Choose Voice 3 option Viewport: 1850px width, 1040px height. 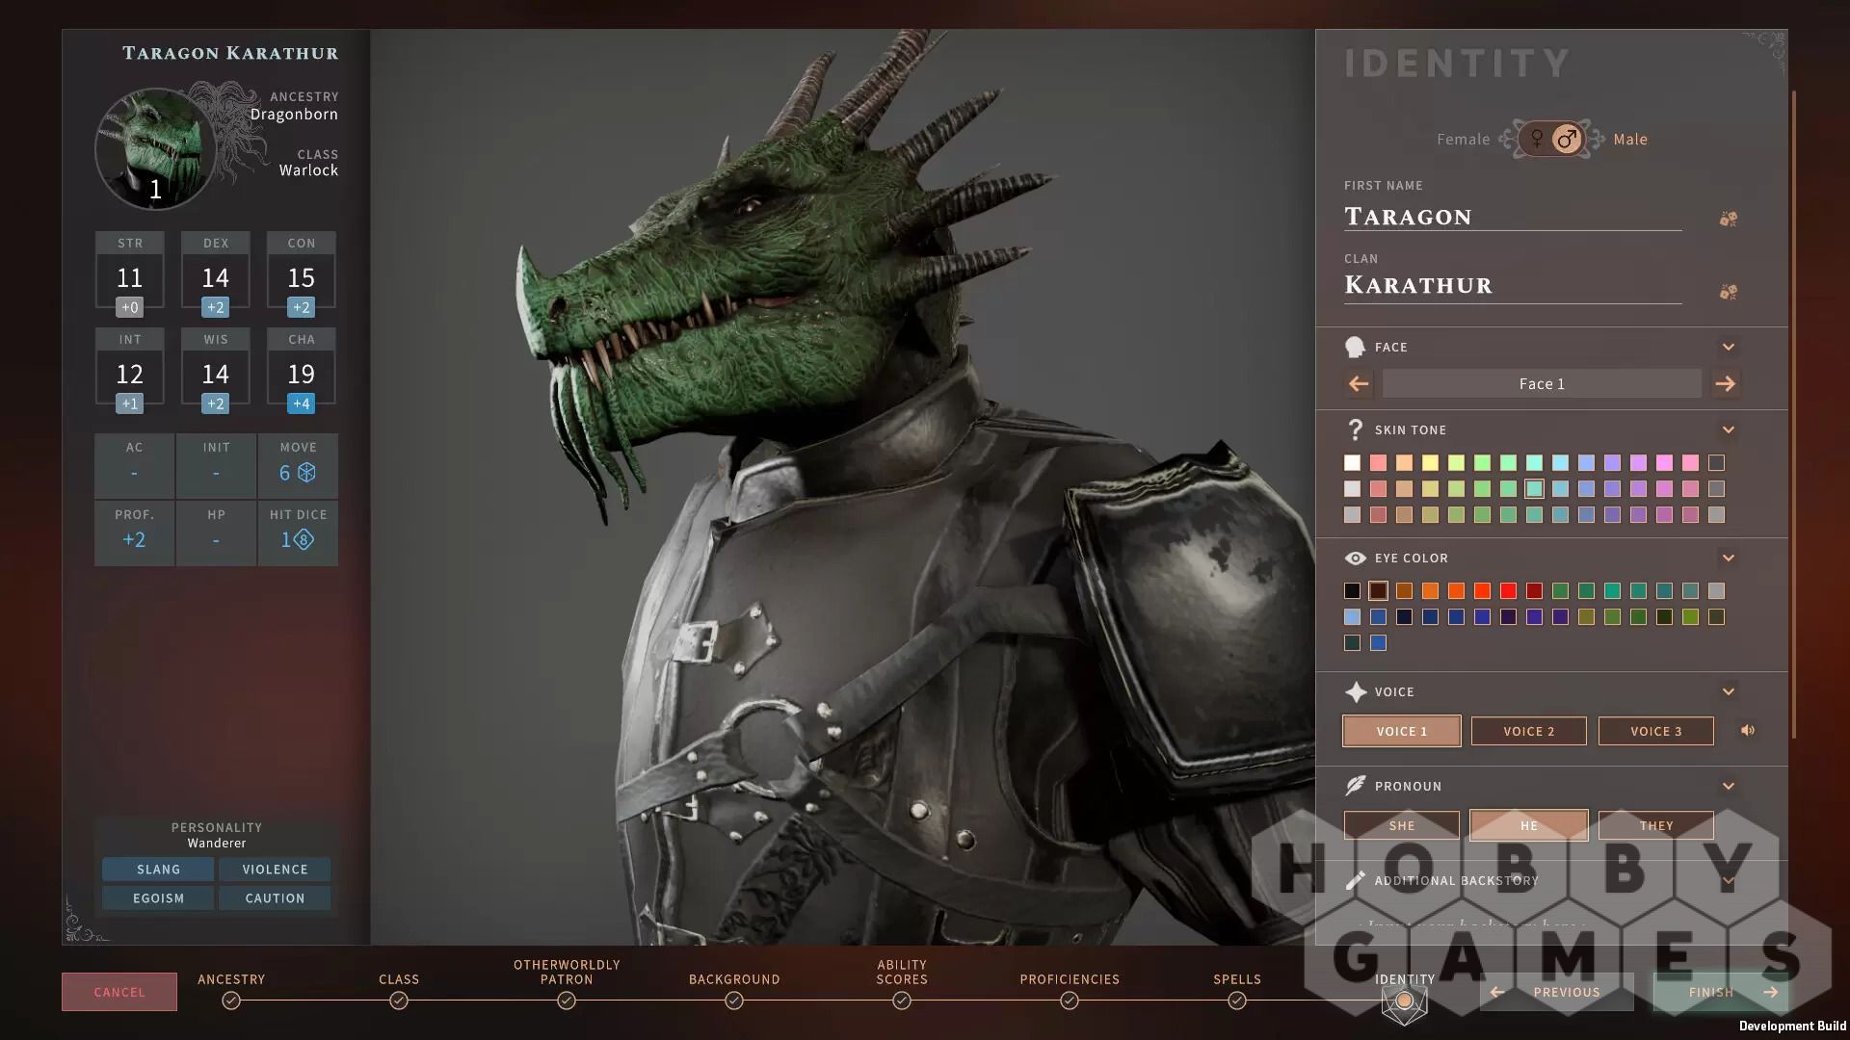1656,731
